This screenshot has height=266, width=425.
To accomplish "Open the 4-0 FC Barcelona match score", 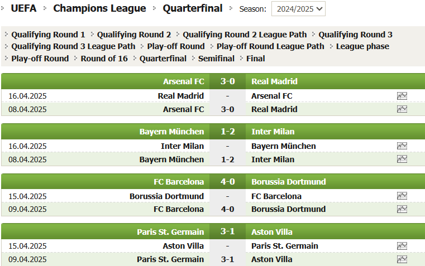I will (x=227, y=209).
